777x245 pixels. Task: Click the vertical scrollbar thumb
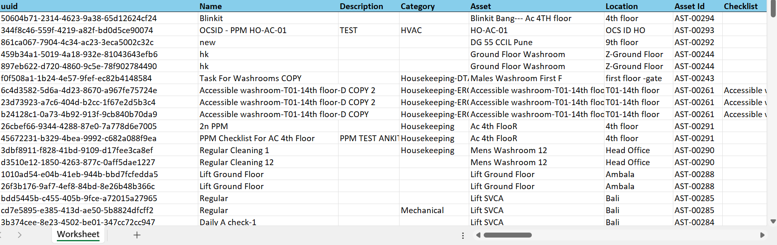pyautogui.click(x=773, y=9)
